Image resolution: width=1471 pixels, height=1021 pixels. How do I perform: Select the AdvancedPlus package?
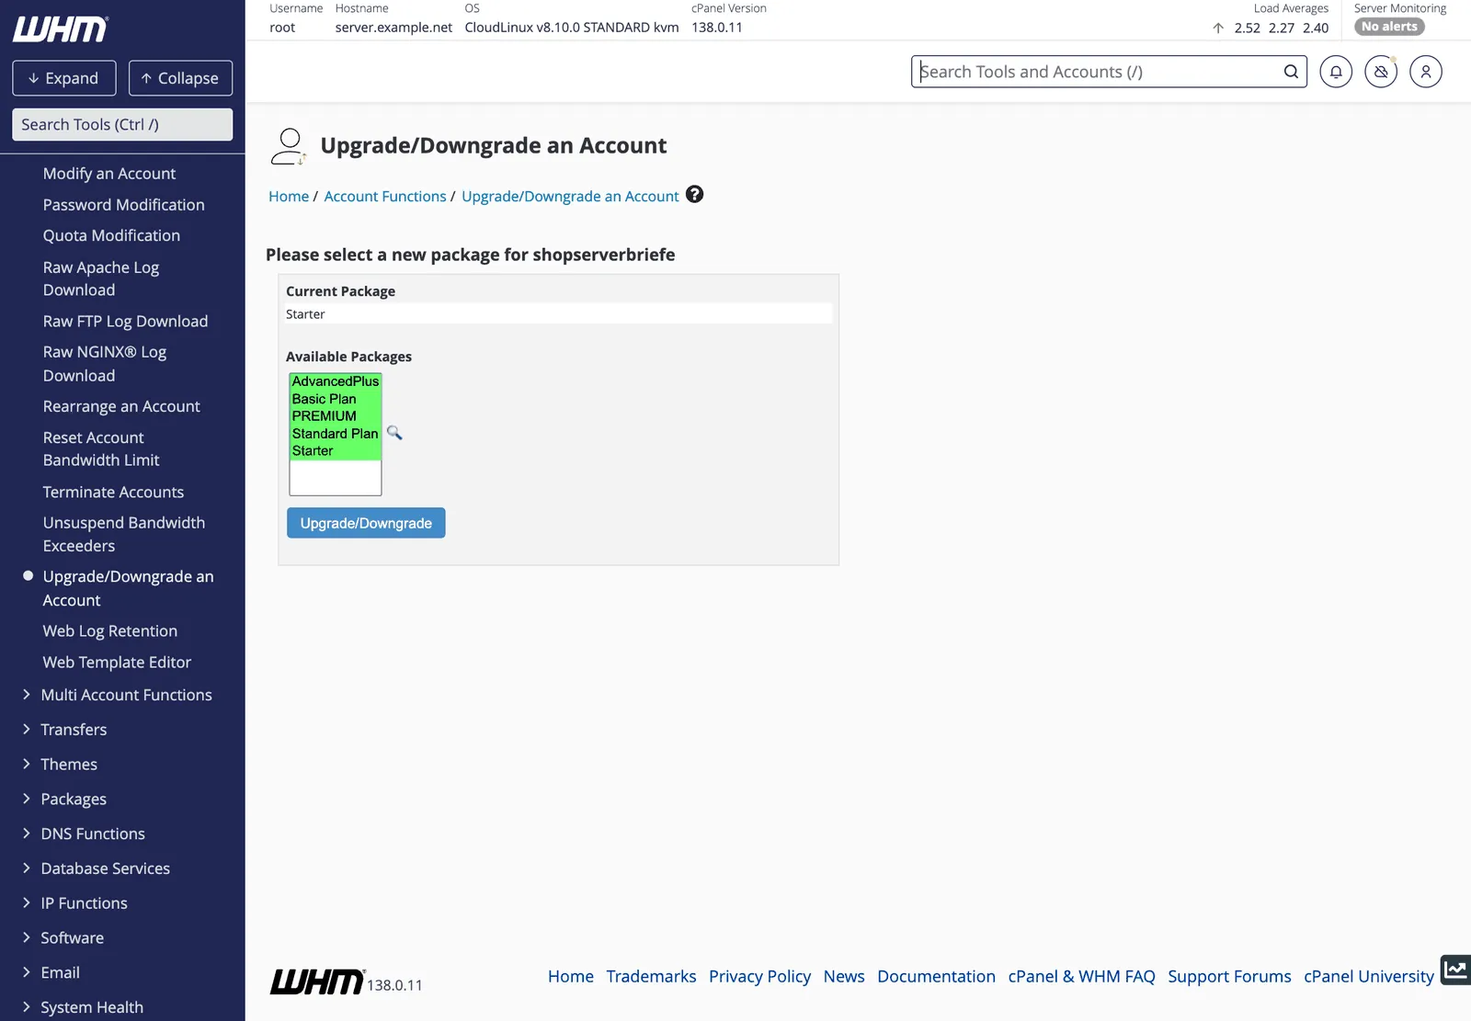pyautogui.click(x=336, y=381)
